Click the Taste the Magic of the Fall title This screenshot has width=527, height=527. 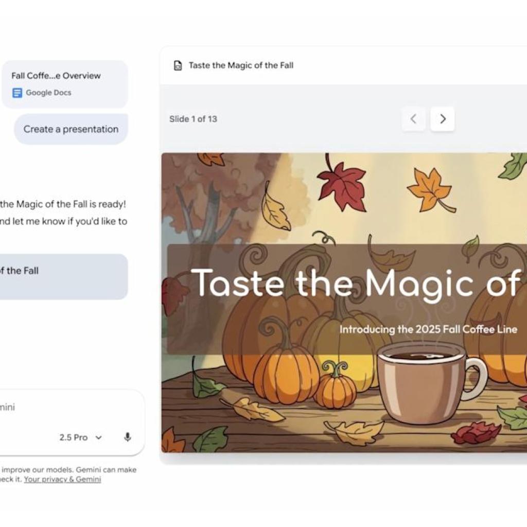tap(241, 65)
